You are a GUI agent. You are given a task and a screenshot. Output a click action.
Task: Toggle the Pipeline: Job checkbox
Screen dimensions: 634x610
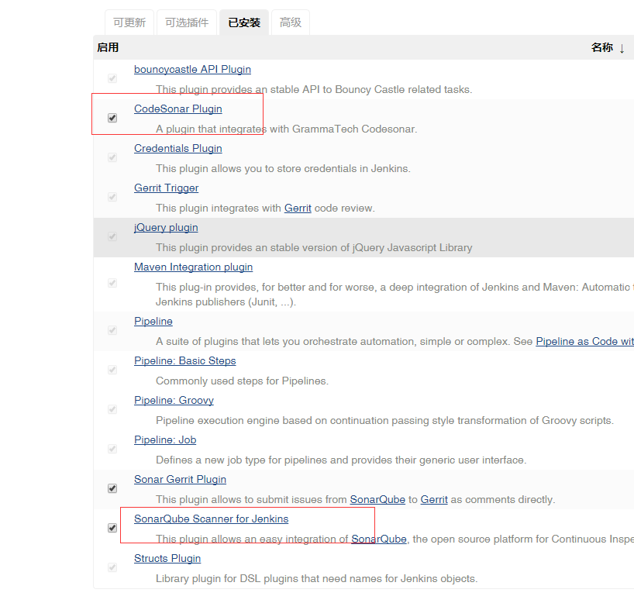tap(112, 450)
